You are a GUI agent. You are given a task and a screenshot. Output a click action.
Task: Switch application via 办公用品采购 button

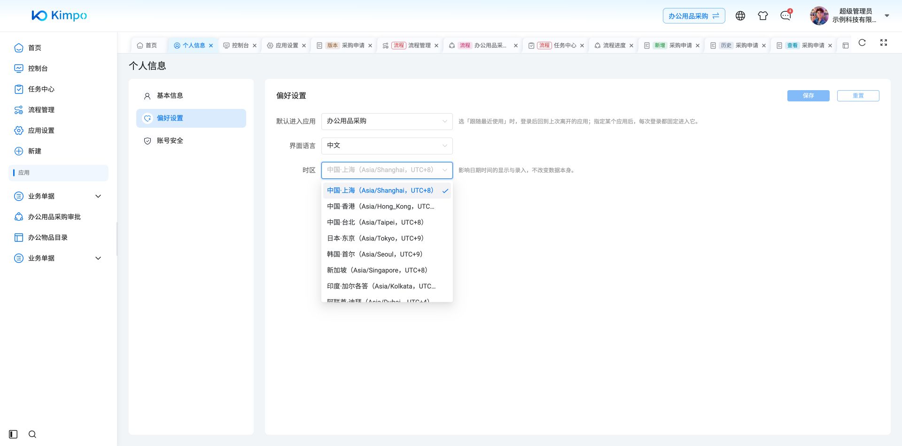[694, 16]
